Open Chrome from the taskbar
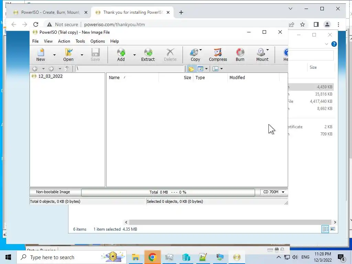352x264 pixels. (152, 257)
